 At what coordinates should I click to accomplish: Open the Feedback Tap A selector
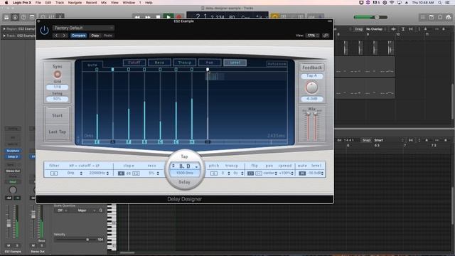(312, 76)
